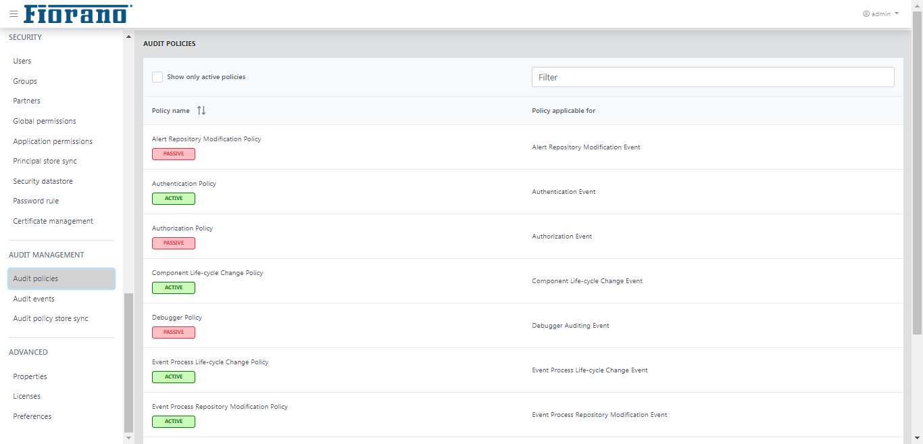Toggle PASSIVE badge of Alert Repository Modification Policy
The image size is (923, 444).
tap(174, 154)
